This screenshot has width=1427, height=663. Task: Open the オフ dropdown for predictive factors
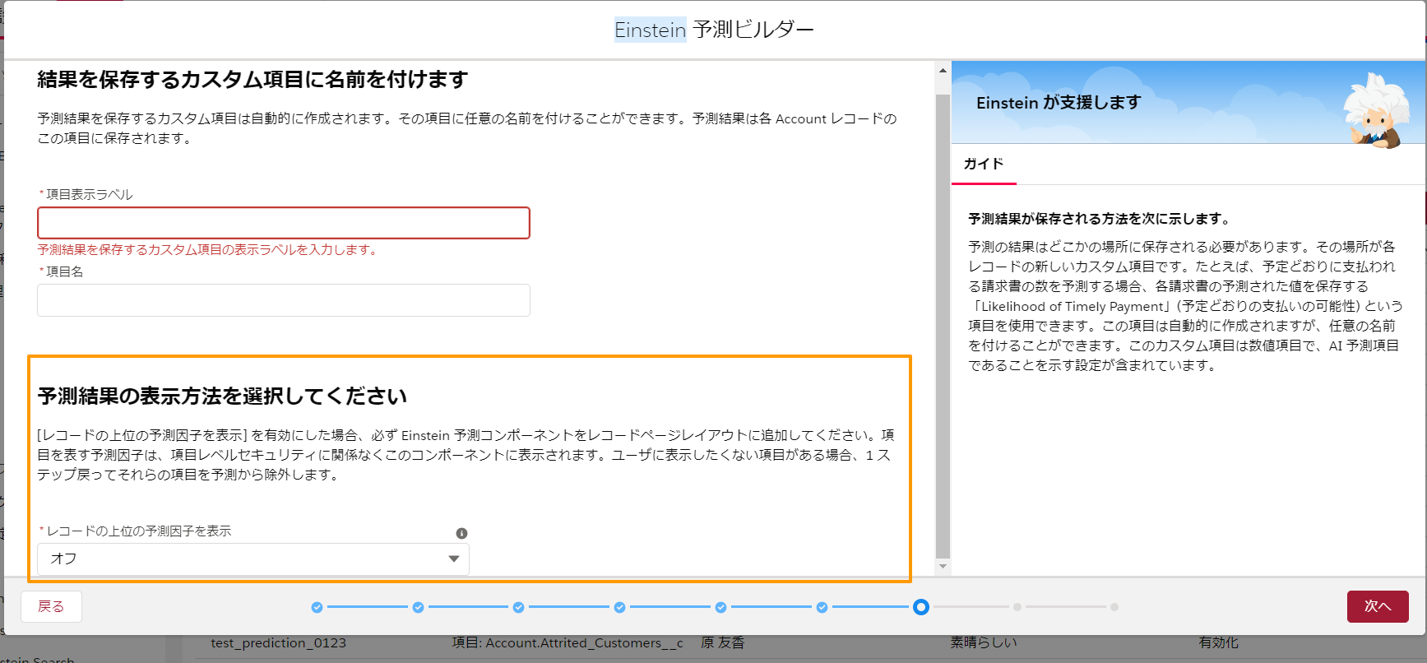click(253, 559)
